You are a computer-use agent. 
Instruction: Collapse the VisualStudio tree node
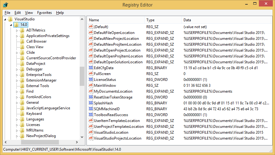(5, 19)
